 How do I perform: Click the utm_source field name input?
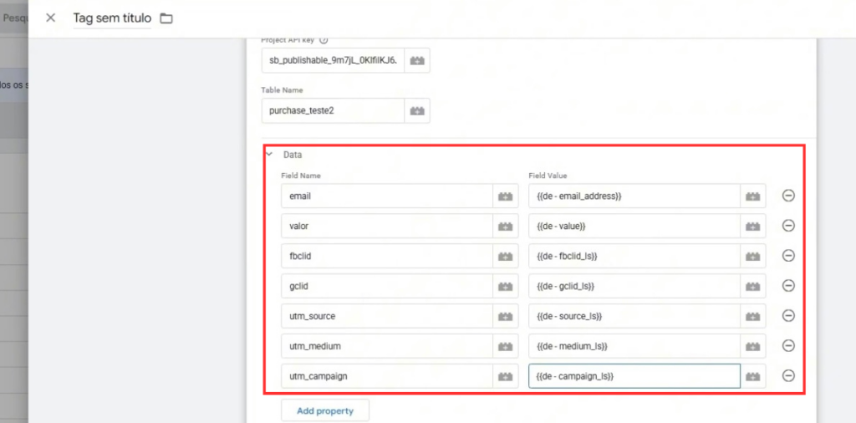click(386, 316)
